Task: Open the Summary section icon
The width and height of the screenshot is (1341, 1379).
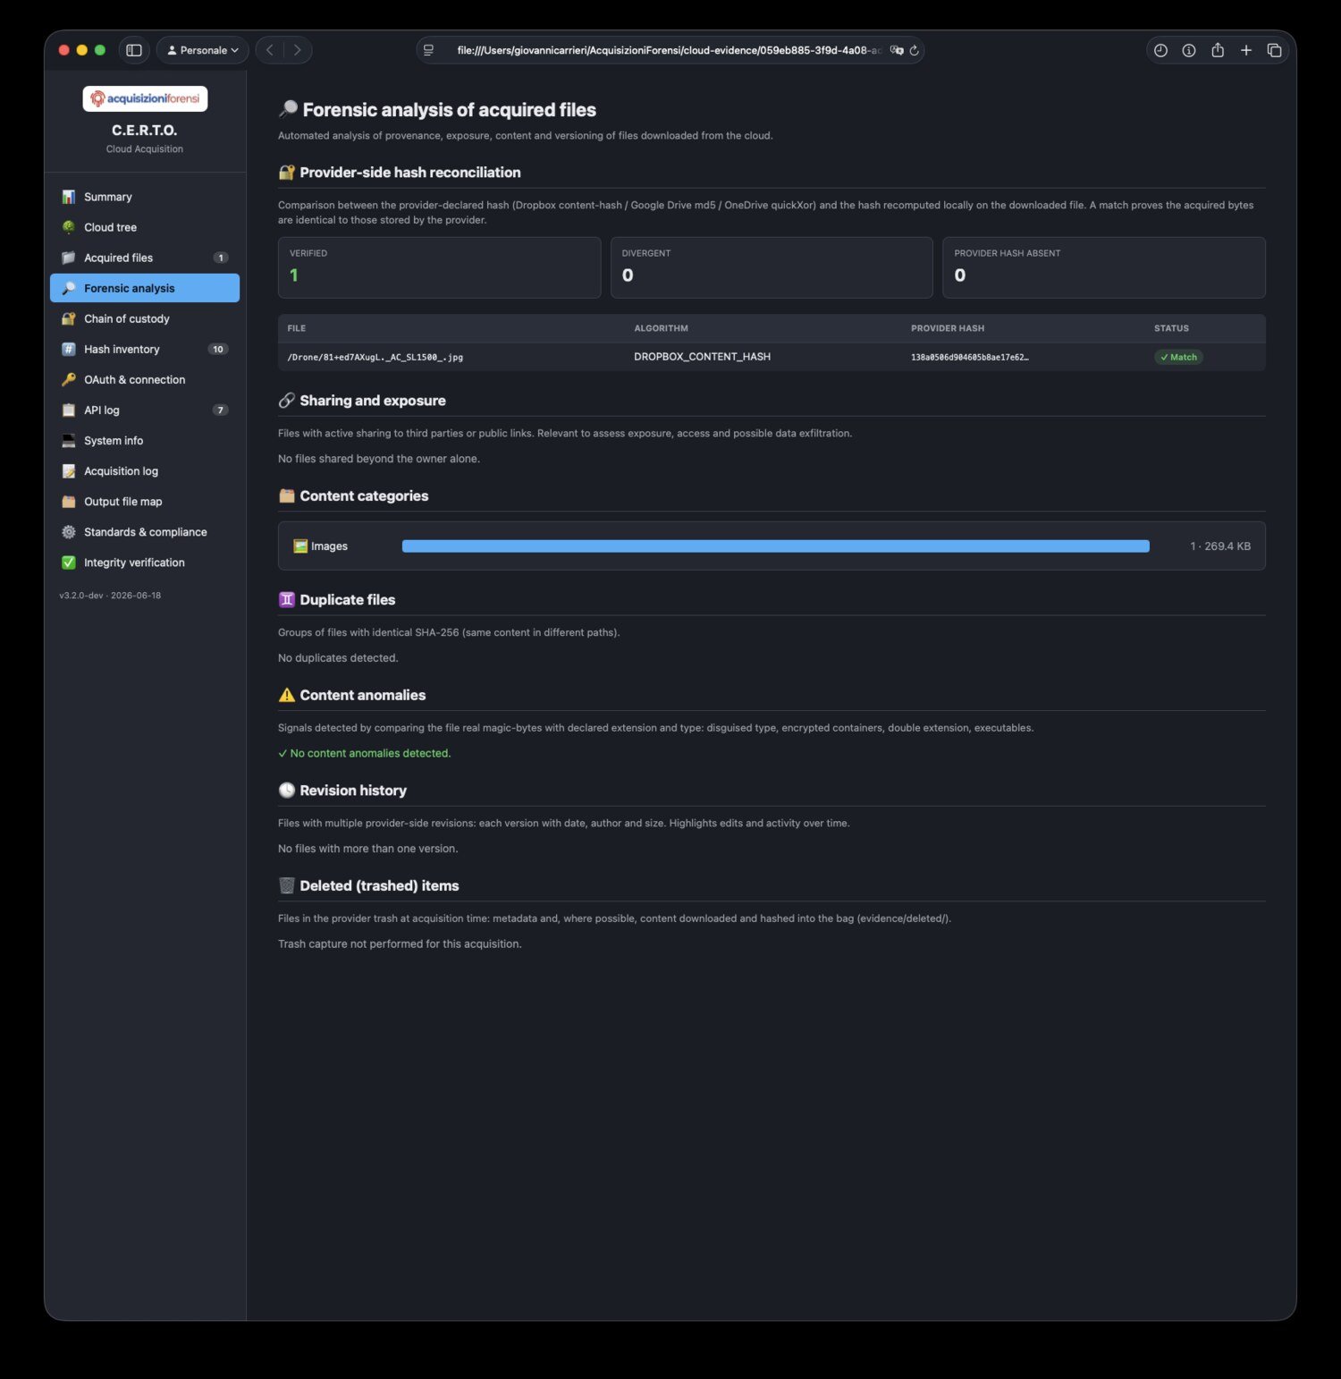Action: pyautogui.click(x=69, y=197)
